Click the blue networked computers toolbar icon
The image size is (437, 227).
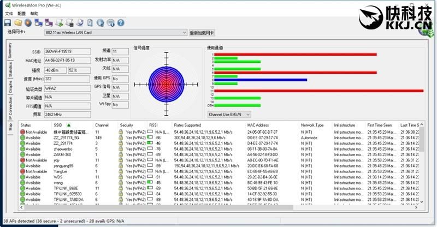tap(38, 23)
